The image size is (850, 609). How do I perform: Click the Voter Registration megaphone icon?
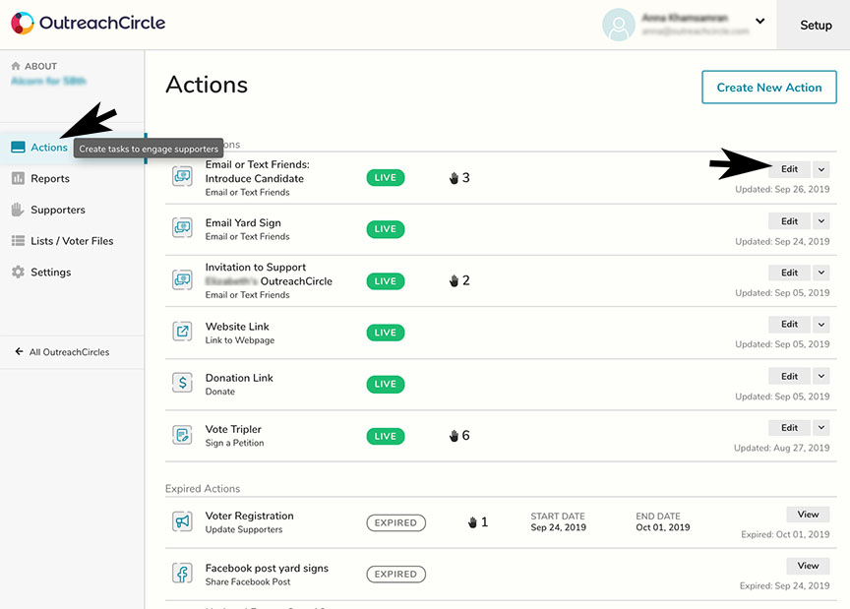182,521
